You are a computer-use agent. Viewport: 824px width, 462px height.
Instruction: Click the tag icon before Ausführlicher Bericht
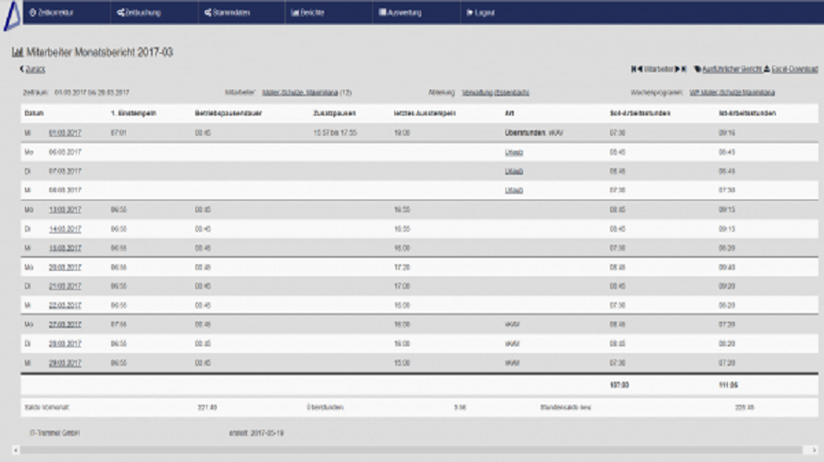[698, 69]
